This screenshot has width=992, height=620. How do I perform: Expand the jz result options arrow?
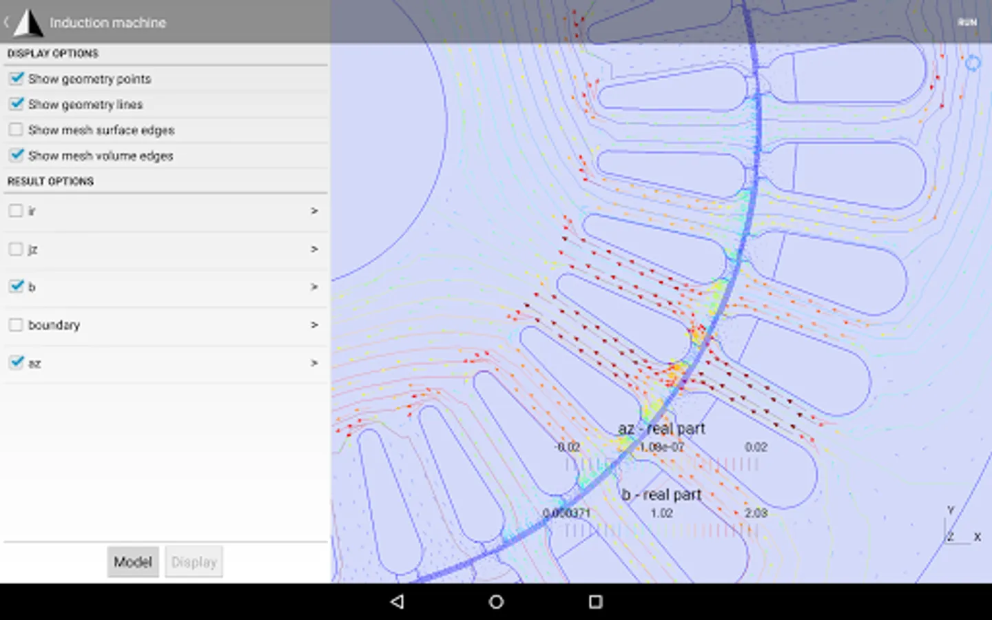point(314,249)
